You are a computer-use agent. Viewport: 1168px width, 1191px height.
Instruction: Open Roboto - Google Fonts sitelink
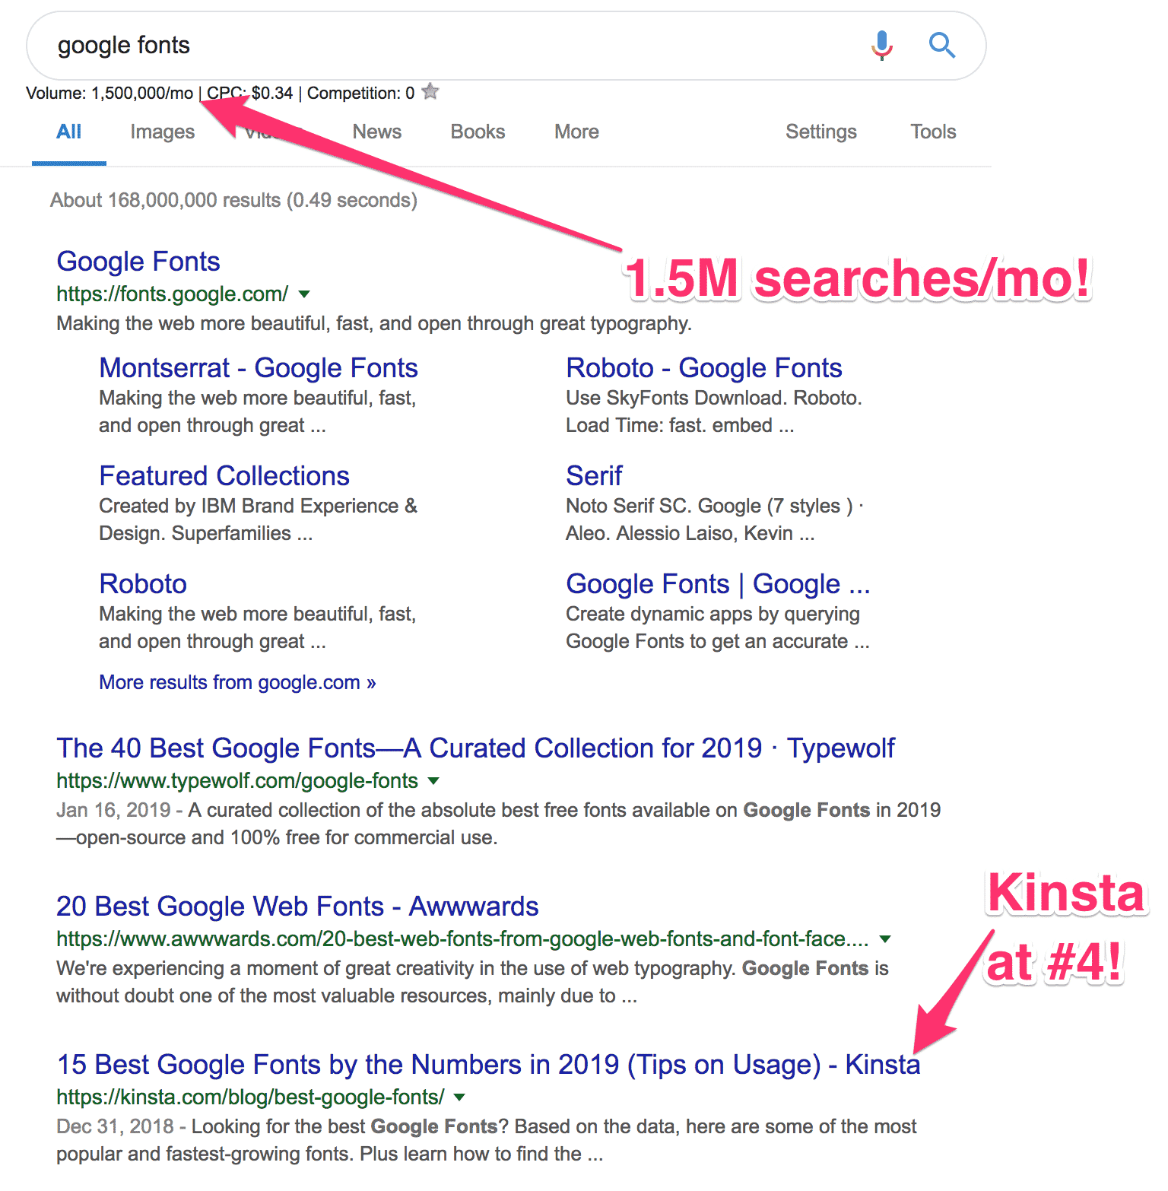point(704,367)
